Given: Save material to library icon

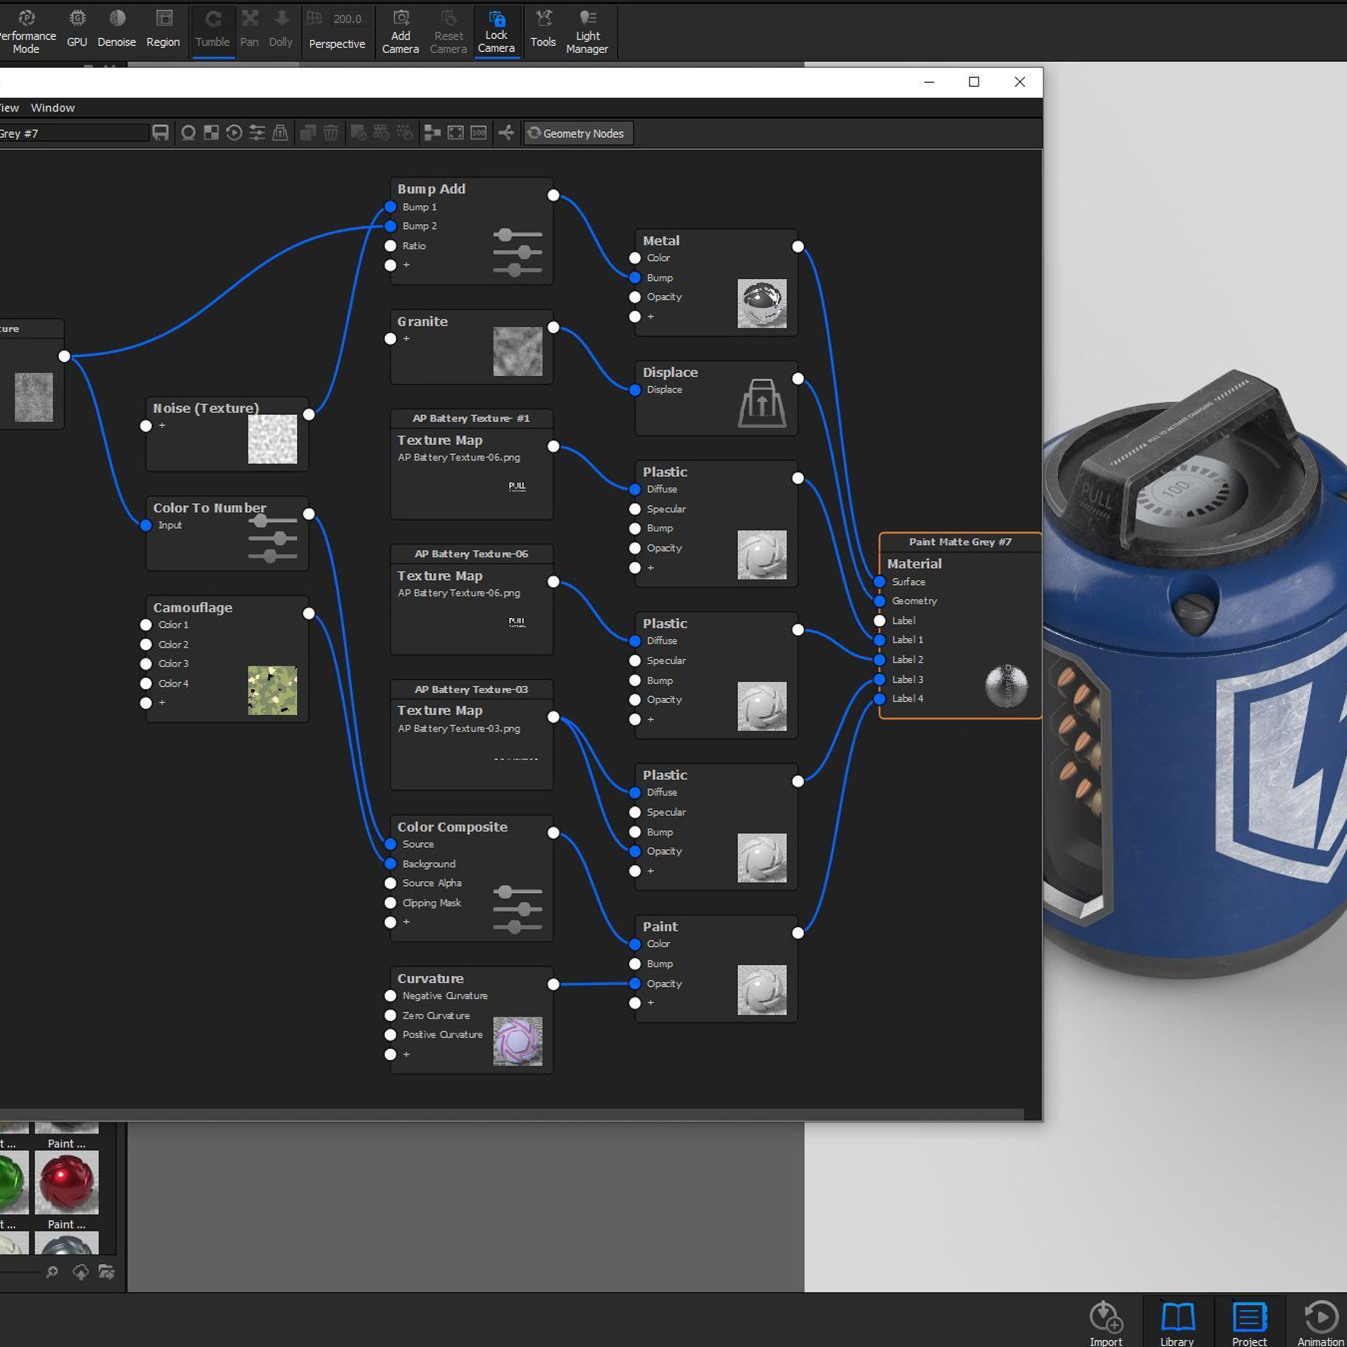Looking at the screenshot, I should point(161,133).
